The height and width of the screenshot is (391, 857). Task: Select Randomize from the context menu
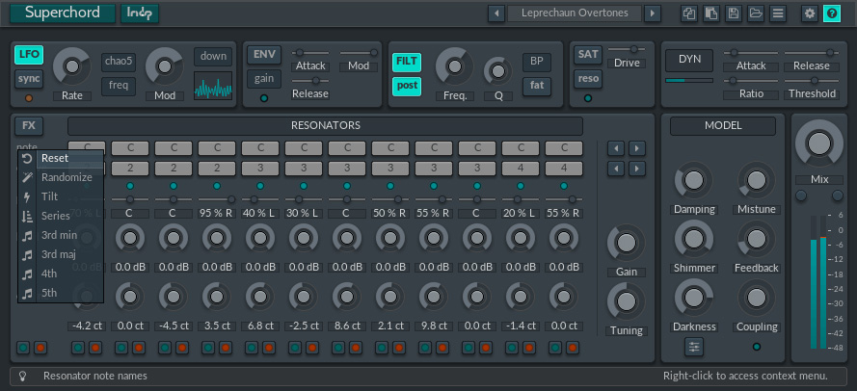point(67,177)
